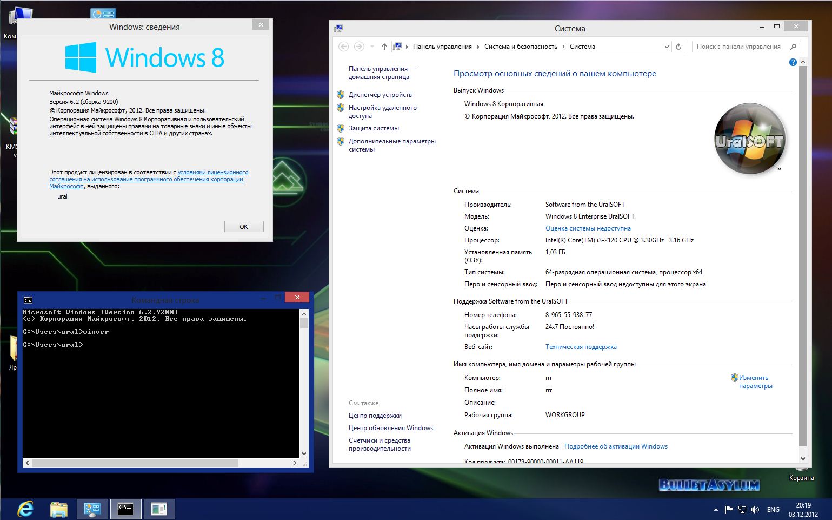This screenshot has width=832, height=520.
Task: Click shield icon beside Защита системы
Action: [341, 128]
